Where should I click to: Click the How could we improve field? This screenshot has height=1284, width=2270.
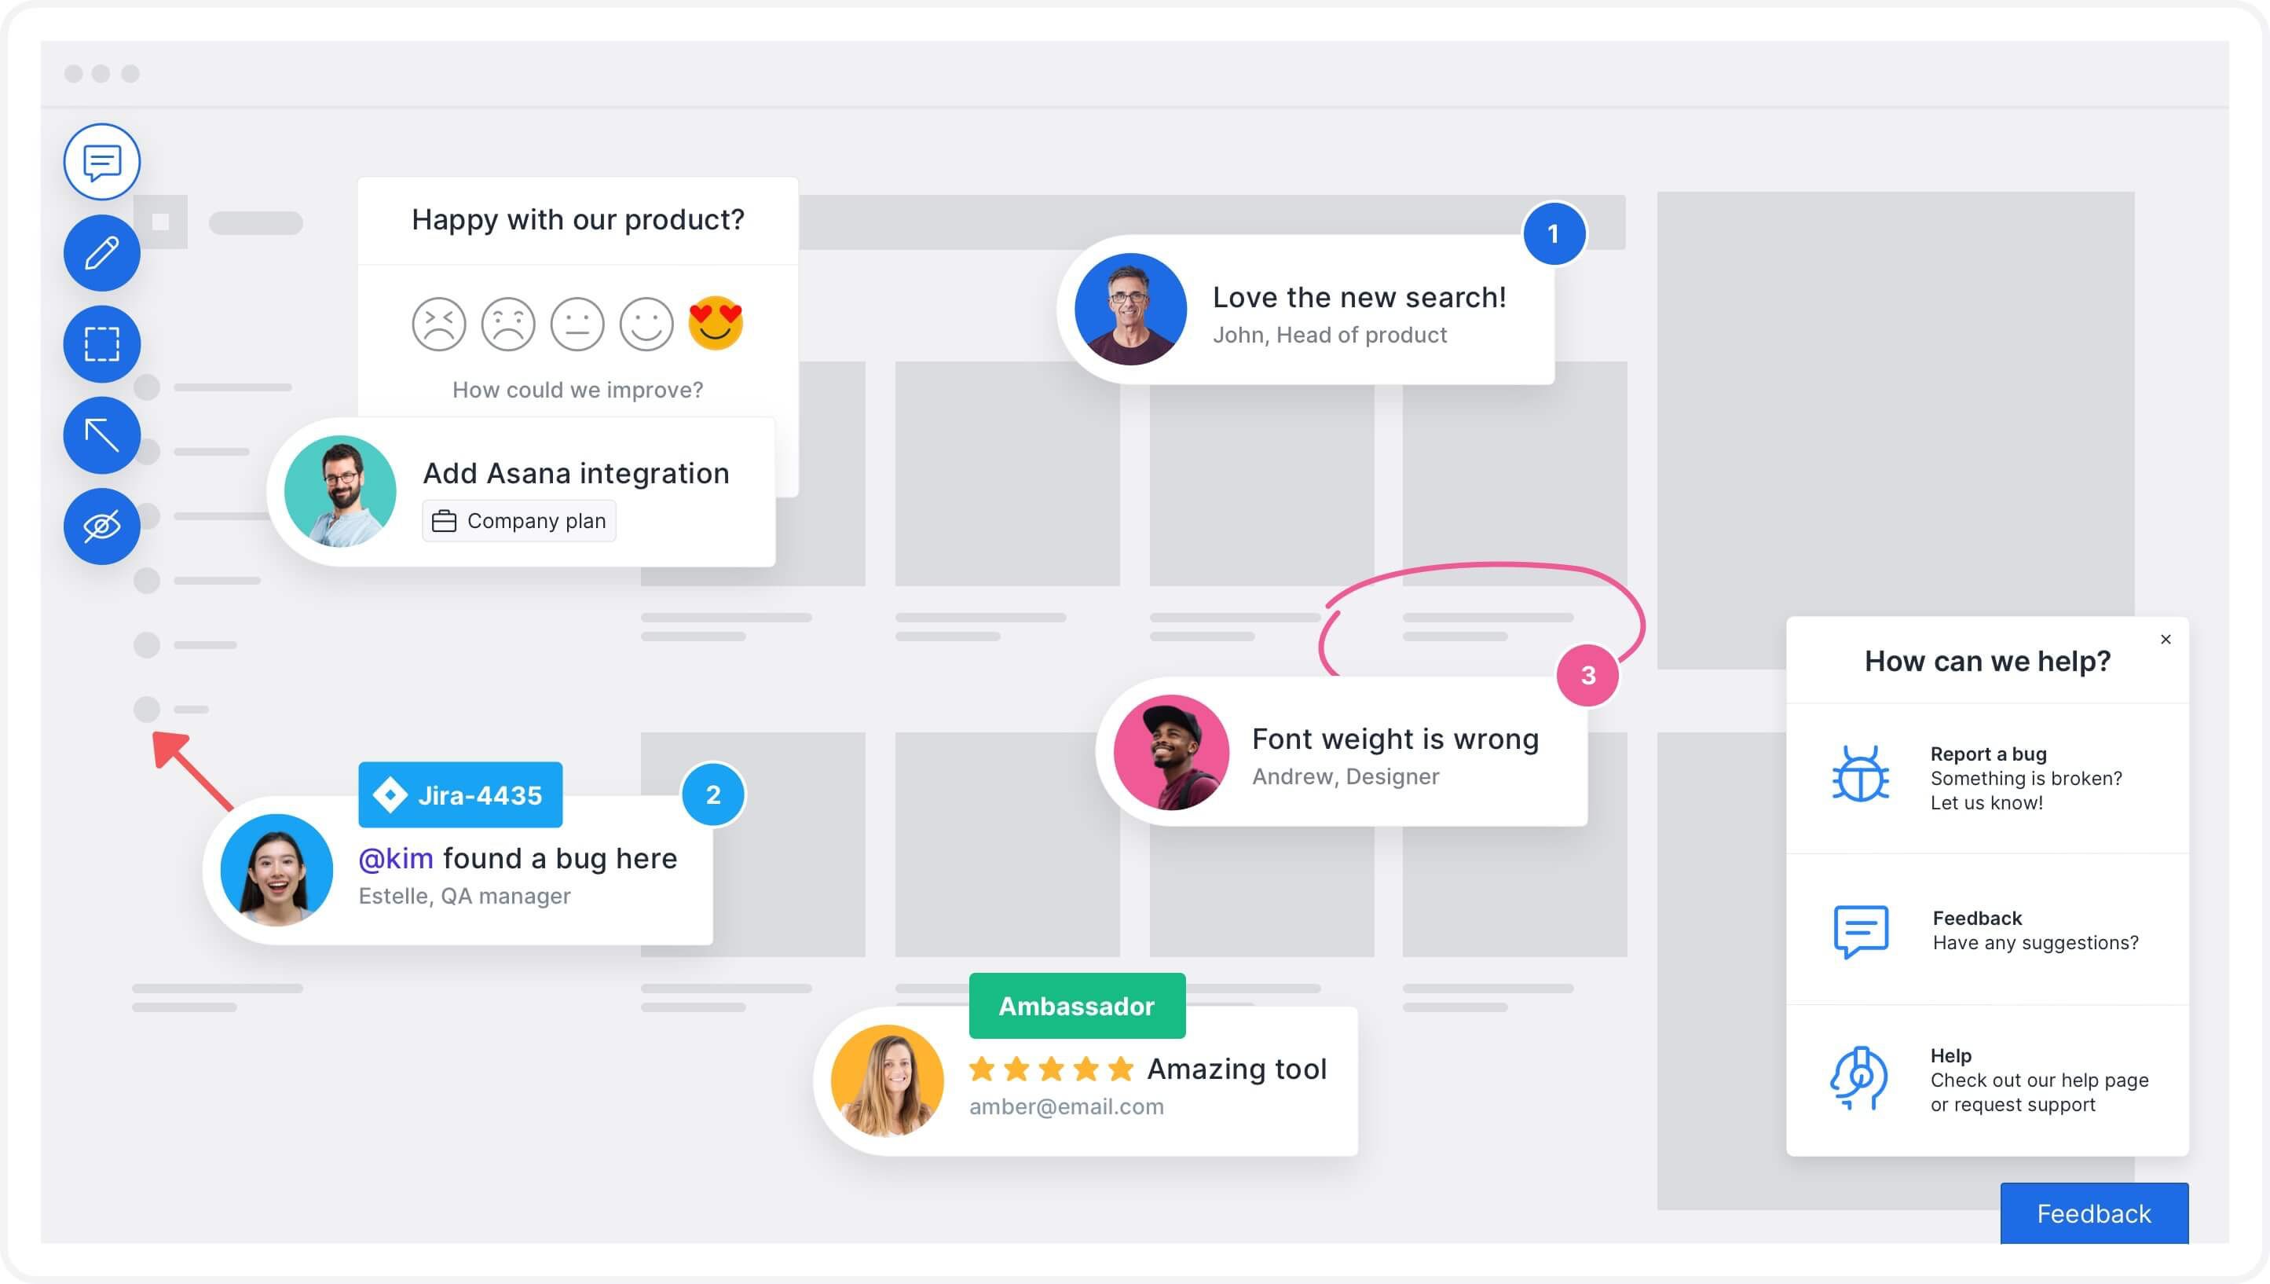[577, 390]
